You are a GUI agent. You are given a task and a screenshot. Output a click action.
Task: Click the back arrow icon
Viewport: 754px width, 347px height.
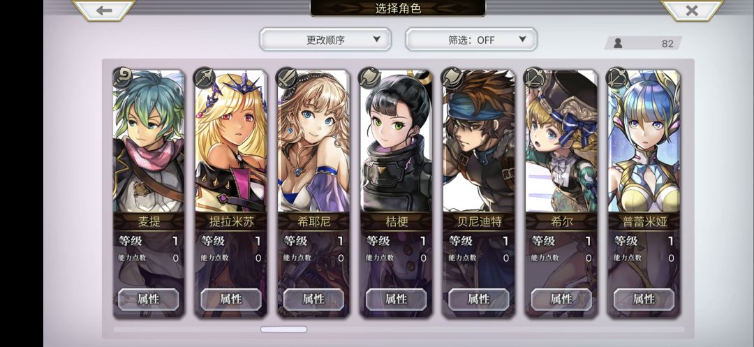click(x=104, y=10)
